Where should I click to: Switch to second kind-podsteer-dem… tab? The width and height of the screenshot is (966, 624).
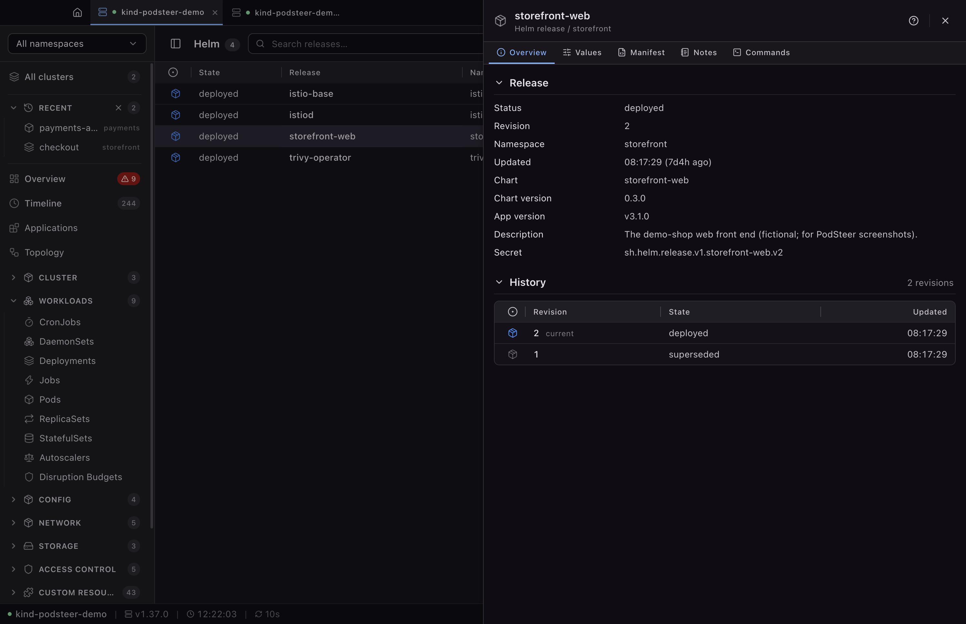click(286, 13)
